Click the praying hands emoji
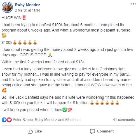Viewport: 136px width, 135px height. pos(50,55)
